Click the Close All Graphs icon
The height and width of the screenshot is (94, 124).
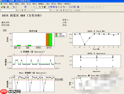coord(78,7)
